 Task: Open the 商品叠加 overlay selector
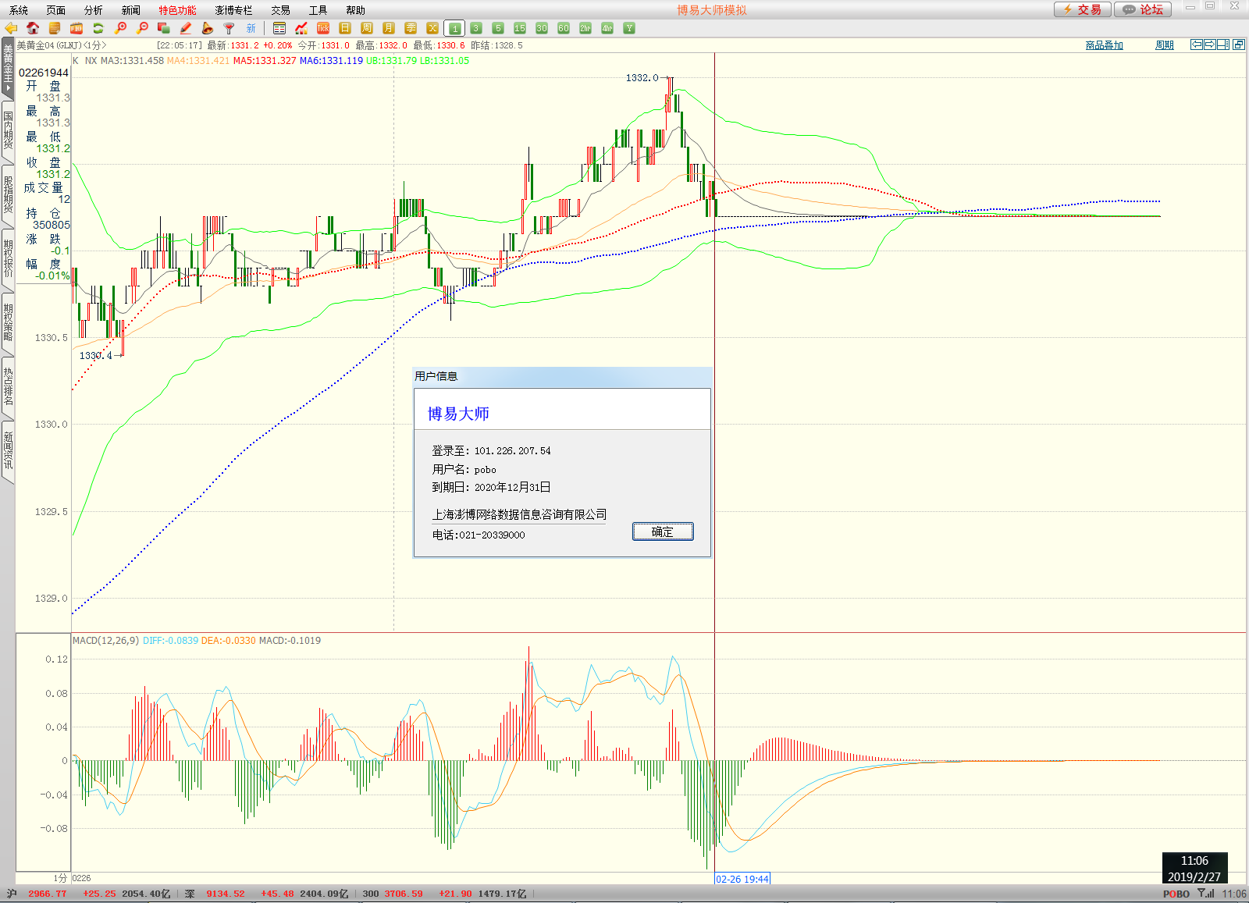click(1104, 45)
